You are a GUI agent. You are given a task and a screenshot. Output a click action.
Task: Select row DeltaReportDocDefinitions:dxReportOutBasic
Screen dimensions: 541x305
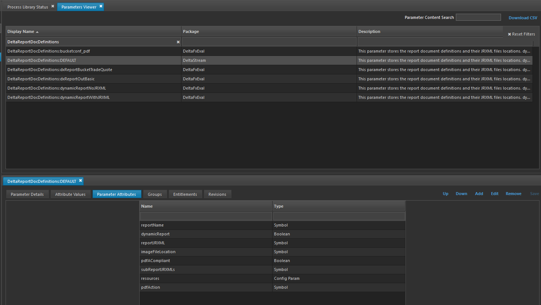269,79
